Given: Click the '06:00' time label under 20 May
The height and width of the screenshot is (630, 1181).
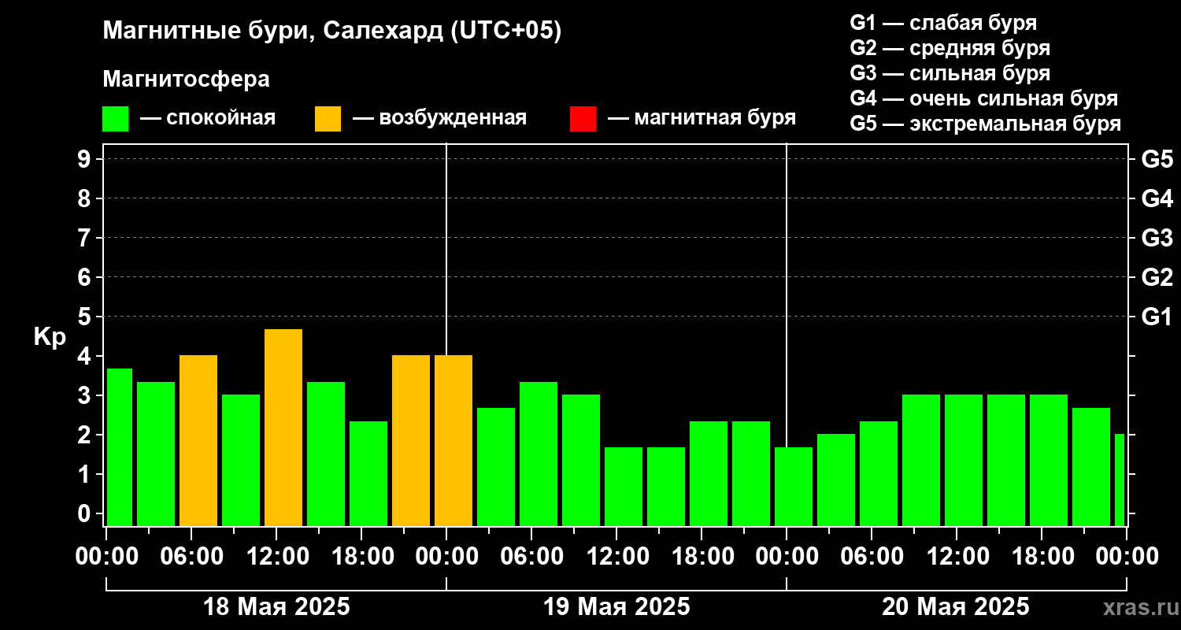Looking at the screenshot, I should (872, 556).
